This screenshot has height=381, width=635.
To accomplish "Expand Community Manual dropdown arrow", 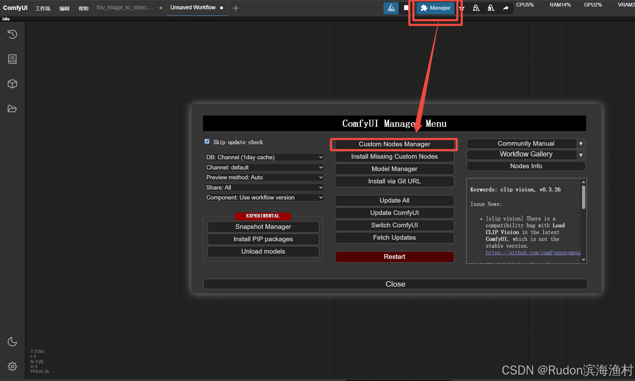I will (581, 143).
